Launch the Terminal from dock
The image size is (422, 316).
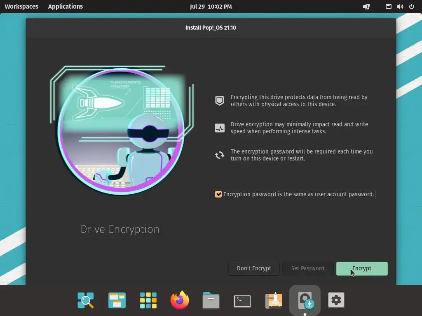click(x=242, y=301)
